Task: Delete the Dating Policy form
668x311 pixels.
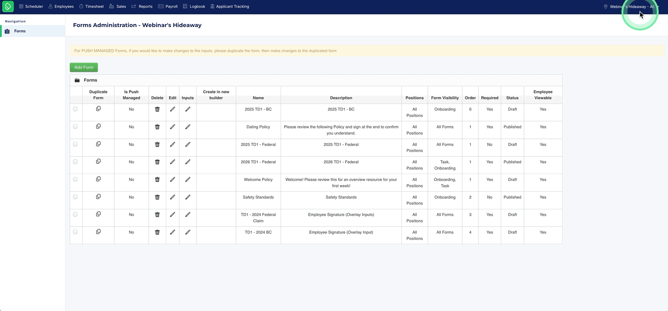Action: click(157, 127)
